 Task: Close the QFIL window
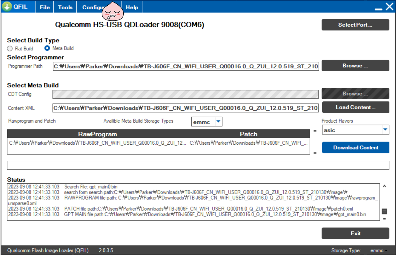(389, 7)
